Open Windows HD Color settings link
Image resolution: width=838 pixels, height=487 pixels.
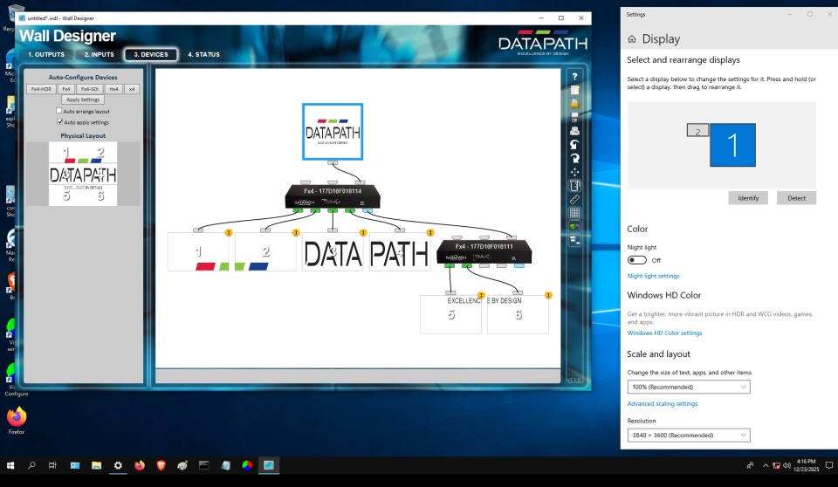pos(664,333)
